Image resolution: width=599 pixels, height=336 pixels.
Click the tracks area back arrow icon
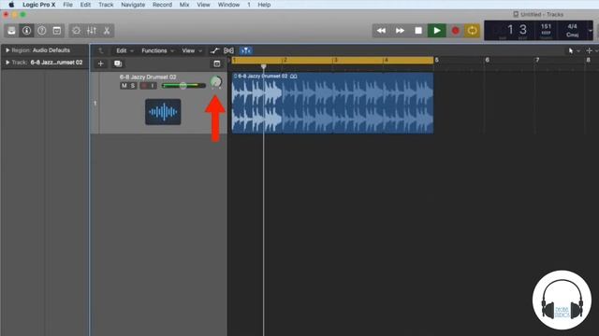coord(100,50)
